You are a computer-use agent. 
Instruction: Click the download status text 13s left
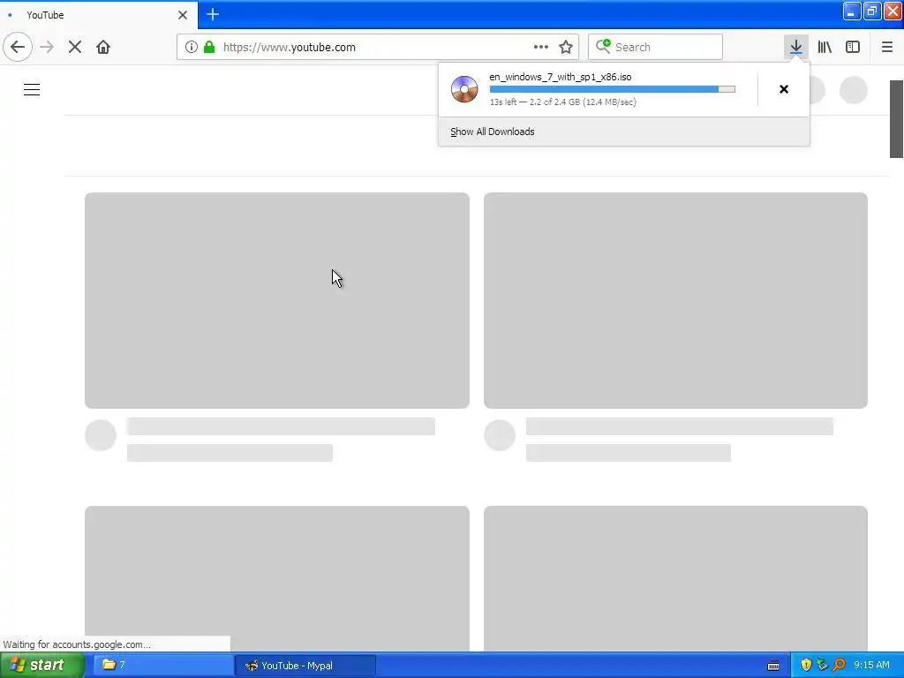[x=563, y=102]
